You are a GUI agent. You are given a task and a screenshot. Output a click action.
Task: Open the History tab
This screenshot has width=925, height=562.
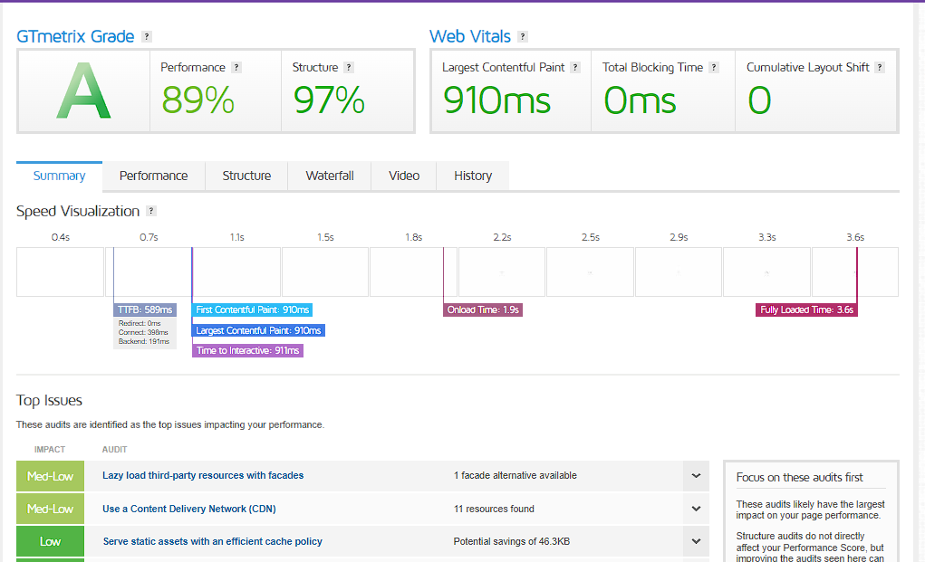473,176
